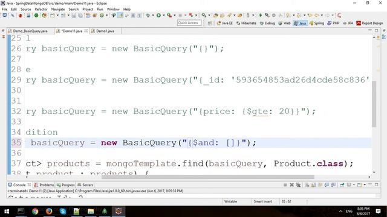Open the File menu

click(x=4, y=9)
